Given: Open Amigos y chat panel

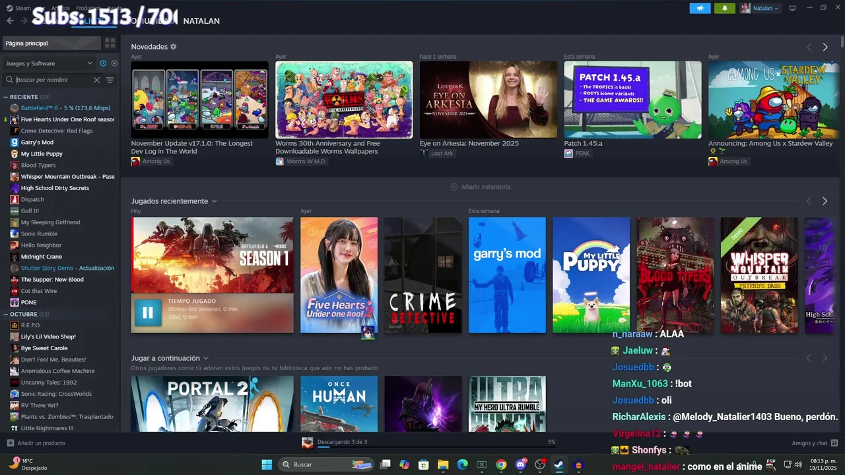Looking at the screenshot, I should click(x=815, y=443).
